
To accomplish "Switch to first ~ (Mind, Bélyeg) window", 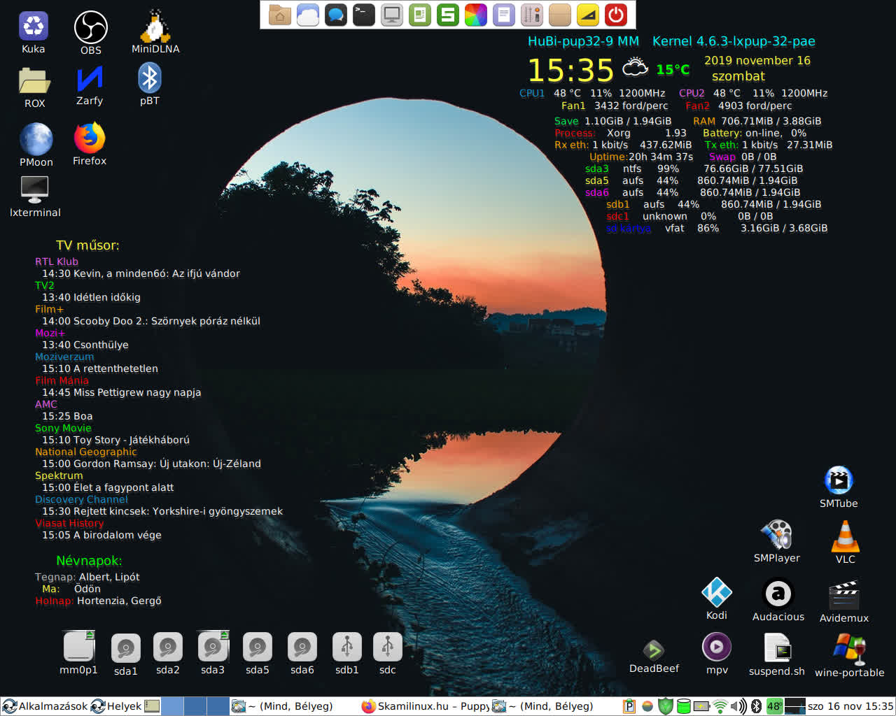I will pyautogui.click(x=295, y=706).
